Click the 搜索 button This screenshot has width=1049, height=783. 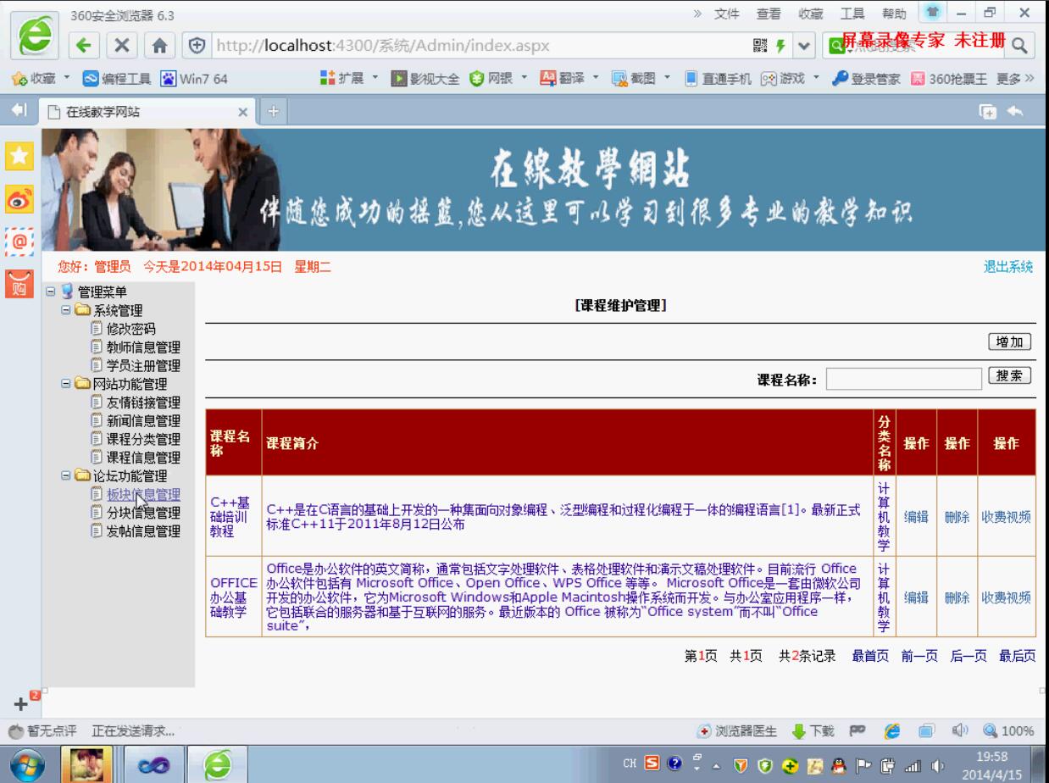[x=1010, y=376]
